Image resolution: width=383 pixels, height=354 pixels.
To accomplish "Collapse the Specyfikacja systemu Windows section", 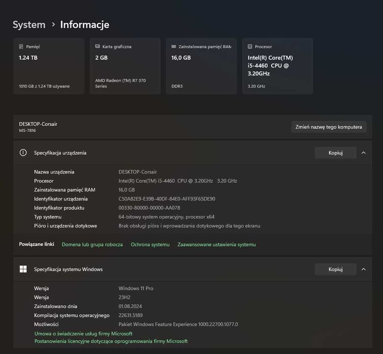I will 363,269.
